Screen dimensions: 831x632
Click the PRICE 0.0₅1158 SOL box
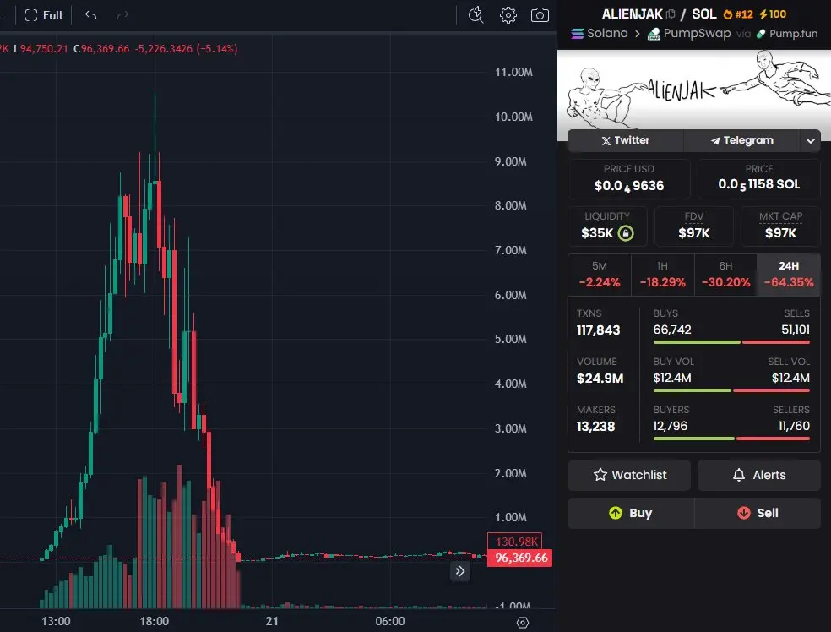pos(759,178)
